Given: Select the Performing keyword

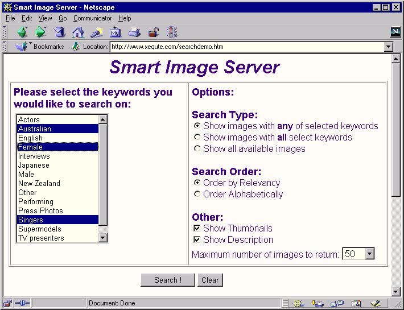Looking at the screenshot, I should pyautogui.click(x=57, y=201).
